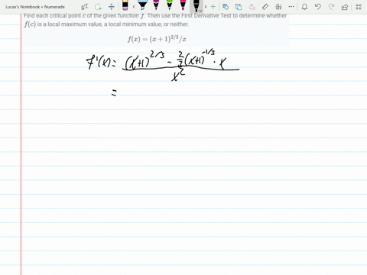Select the black pen
Screen dimensions: 367x275
tap(196, 5)
